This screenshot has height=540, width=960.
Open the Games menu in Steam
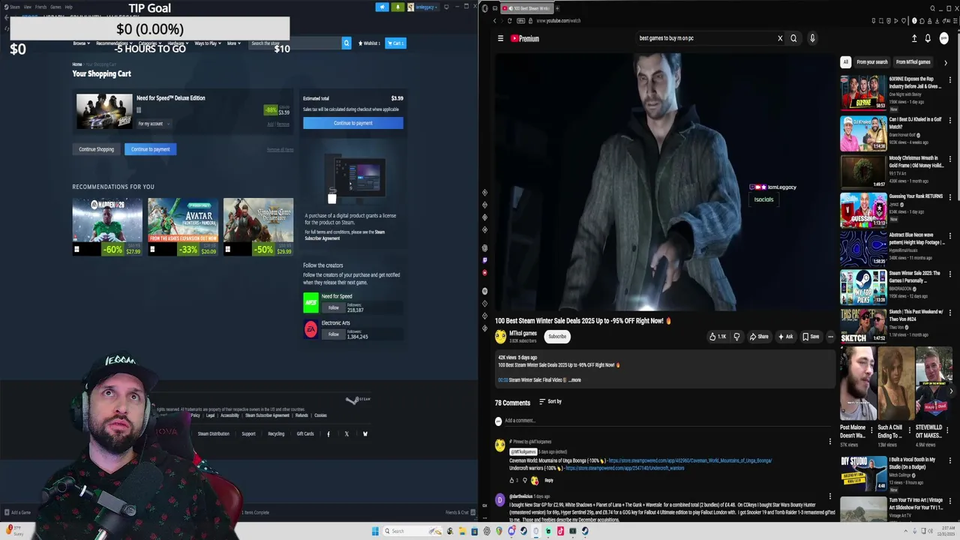click(x=55, y=7)
